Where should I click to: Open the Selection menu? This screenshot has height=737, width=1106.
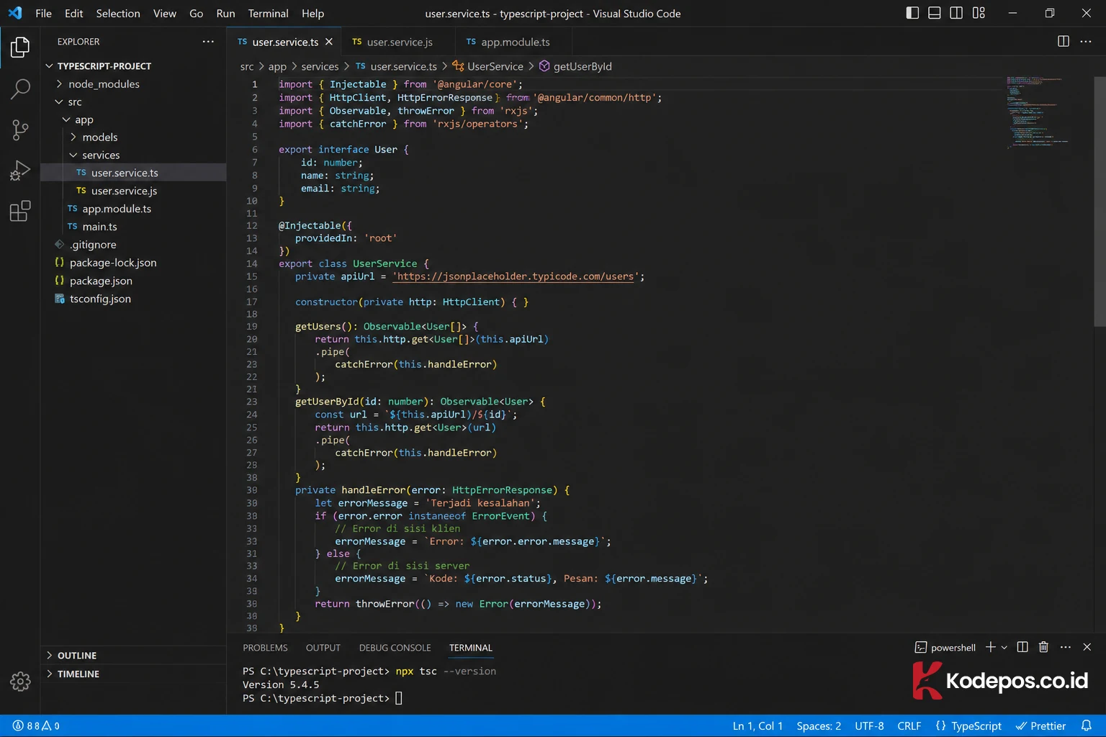[x=118, y=13]
